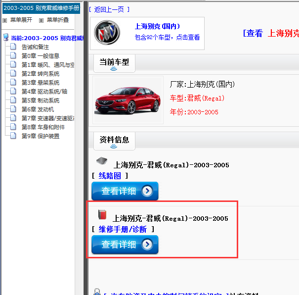The width and height of the screenshot is (299, 295).
Task: Select the 当前车型 tab
Action: [114, 63]
